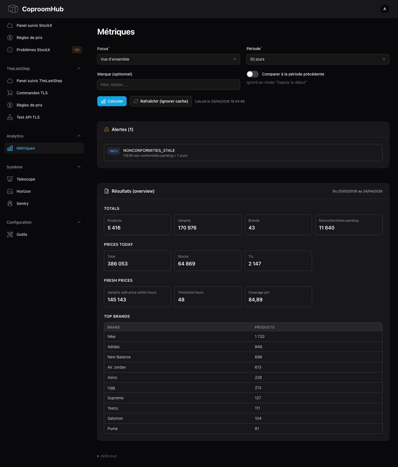
Task: Click the Sentry bug icon
Action: 10,204
